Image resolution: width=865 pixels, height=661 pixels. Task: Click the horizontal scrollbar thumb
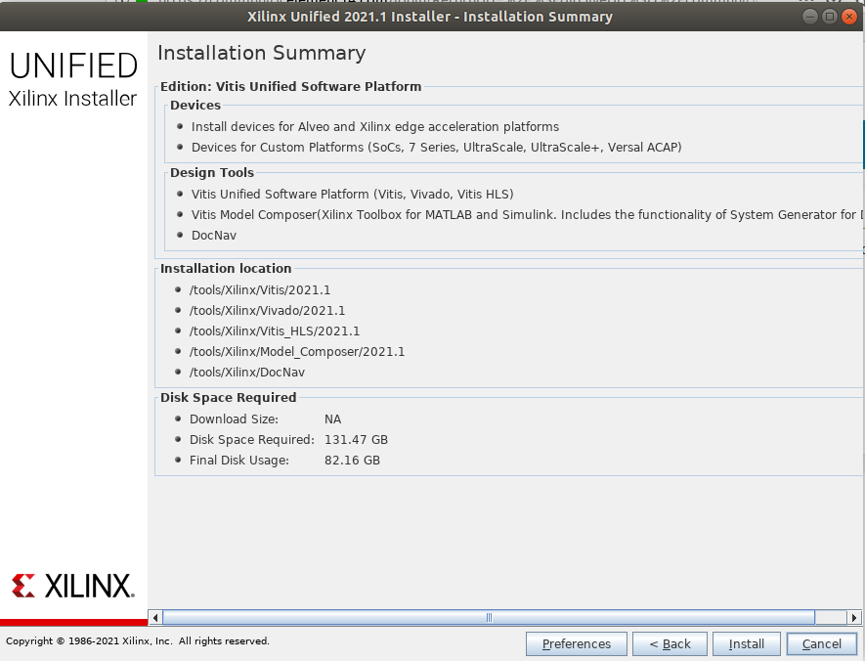[489, 617]
